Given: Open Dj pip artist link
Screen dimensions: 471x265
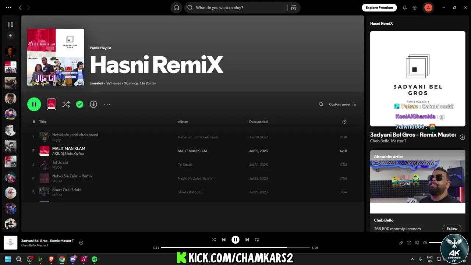Looking at the screenshot, I should (57, 140).
